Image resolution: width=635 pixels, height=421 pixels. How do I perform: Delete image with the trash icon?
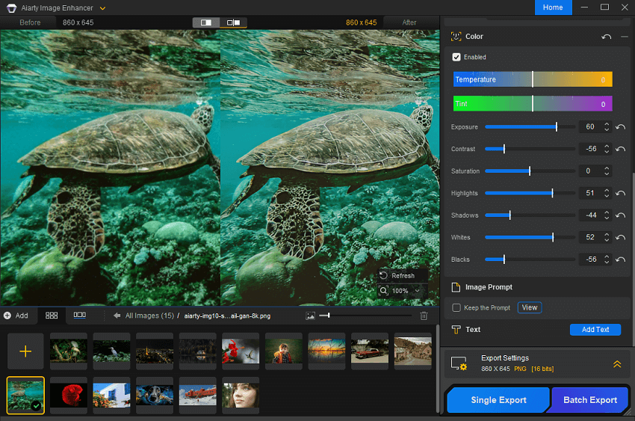coord(424,316)
